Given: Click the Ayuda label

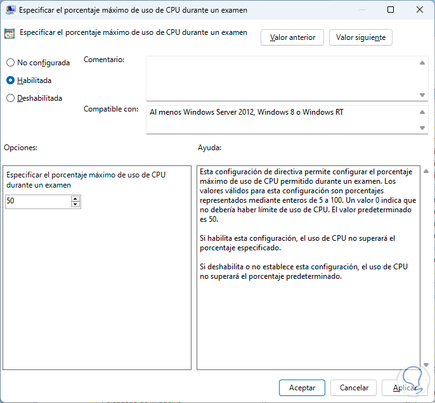Looking at the screenshot, I should pyautogui.click(x=209, y=148).
